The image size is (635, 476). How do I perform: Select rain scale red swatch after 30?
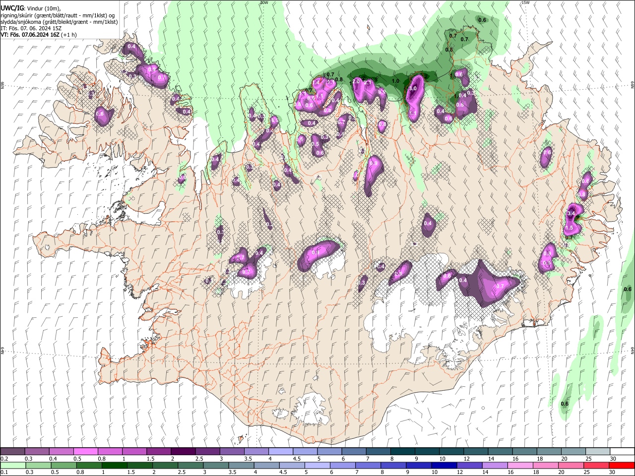(x=621, y=465)
